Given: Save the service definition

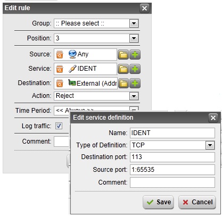Looking at the screenshot, I should 158,202.
